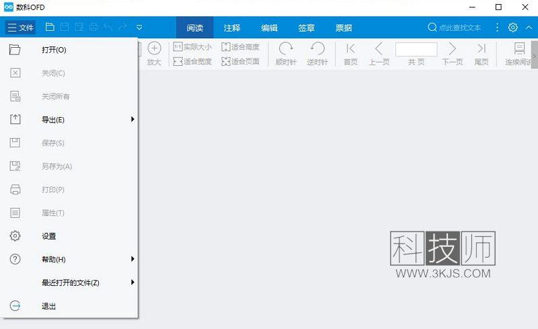Choose 打印(P) in the file menu
This screenshot has height=329, width=538.
pyautogui.click(x=69, y=190)
